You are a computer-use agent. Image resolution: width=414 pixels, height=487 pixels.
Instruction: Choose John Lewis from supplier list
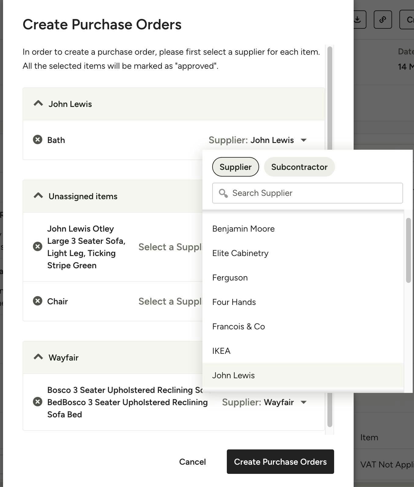pyautogui.click(x=303, y=375)
